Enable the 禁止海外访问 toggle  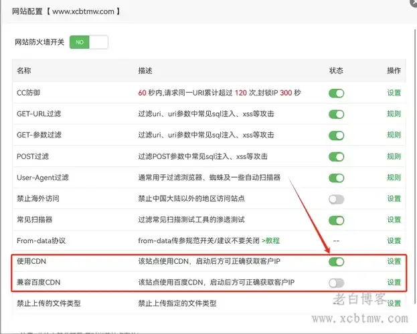click(x=336, y=199)
